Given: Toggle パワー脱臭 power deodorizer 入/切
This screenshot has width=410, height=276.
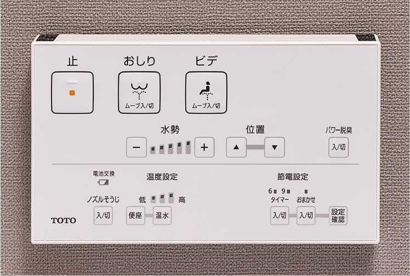Looking at the screenshot, I should coord(338,147).
